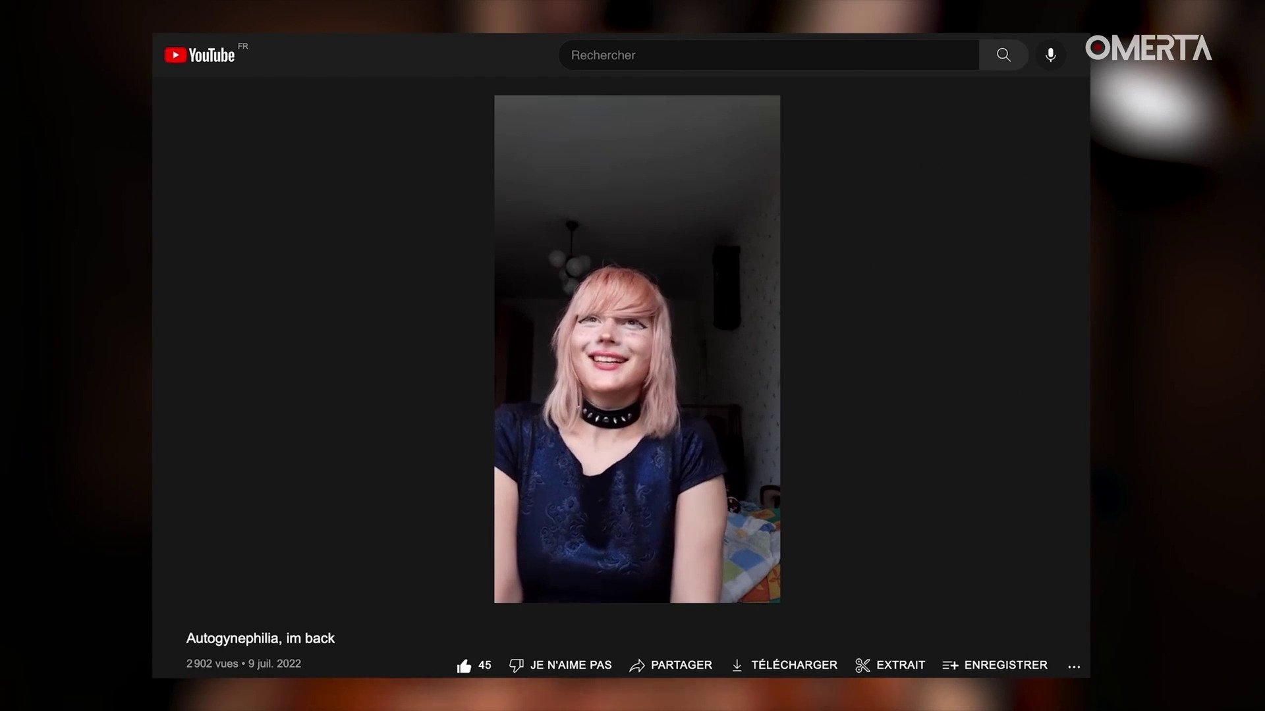
Task: Choose EXTRAIT to create a clip
Action: [901, 666]
